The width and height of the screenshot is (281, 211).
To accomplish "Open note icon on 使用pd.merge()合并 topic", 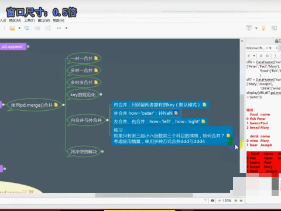I will pos(56,105).
